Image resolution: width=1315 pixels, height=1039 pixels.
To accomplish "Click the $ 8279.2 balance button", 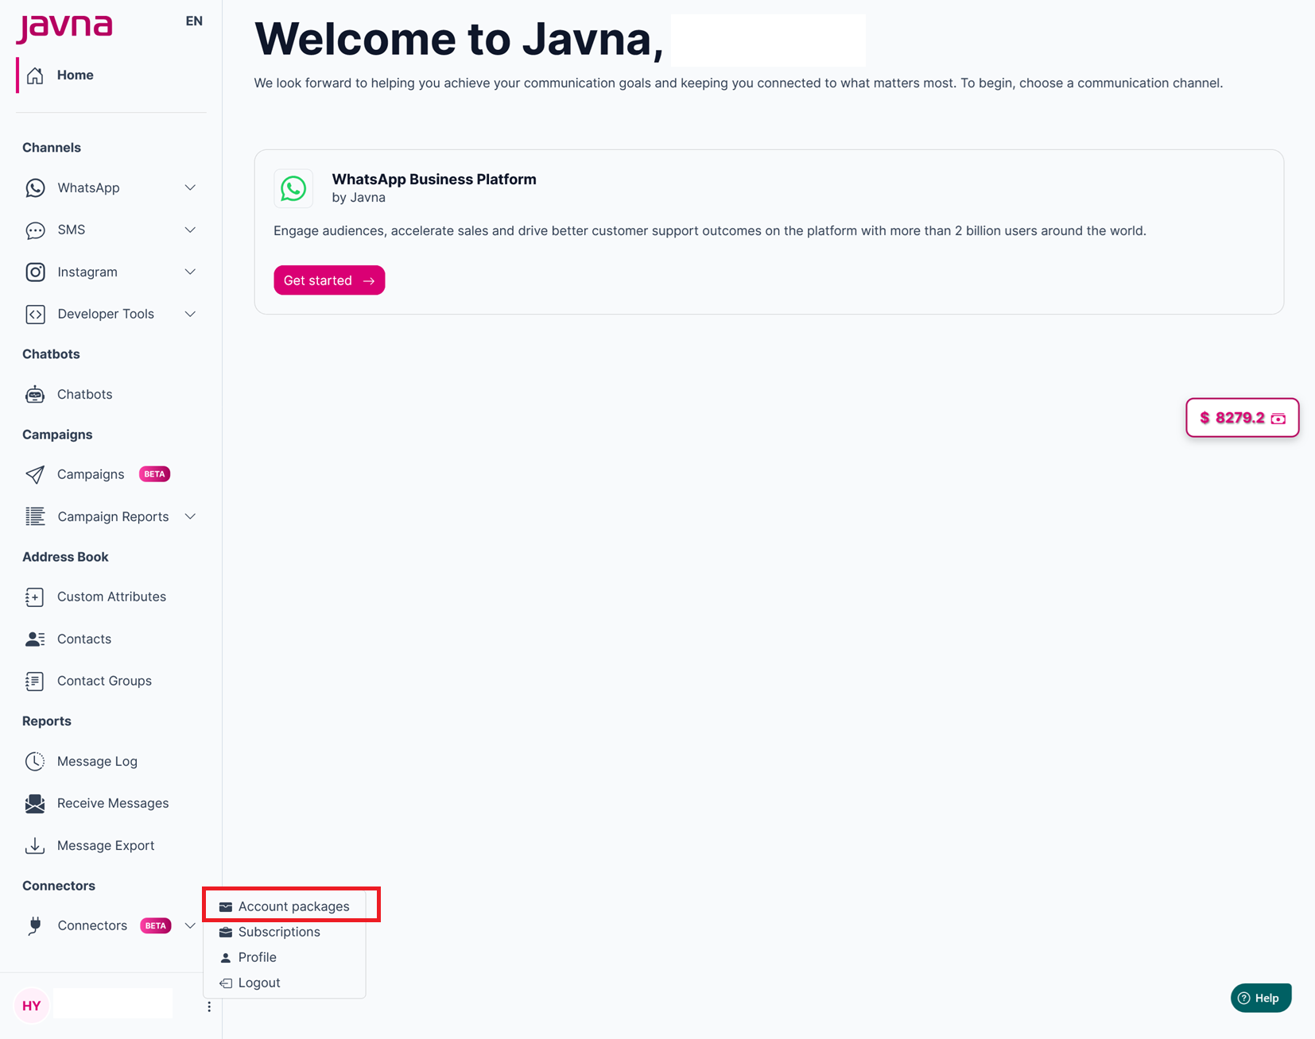I will [1243, 418].
